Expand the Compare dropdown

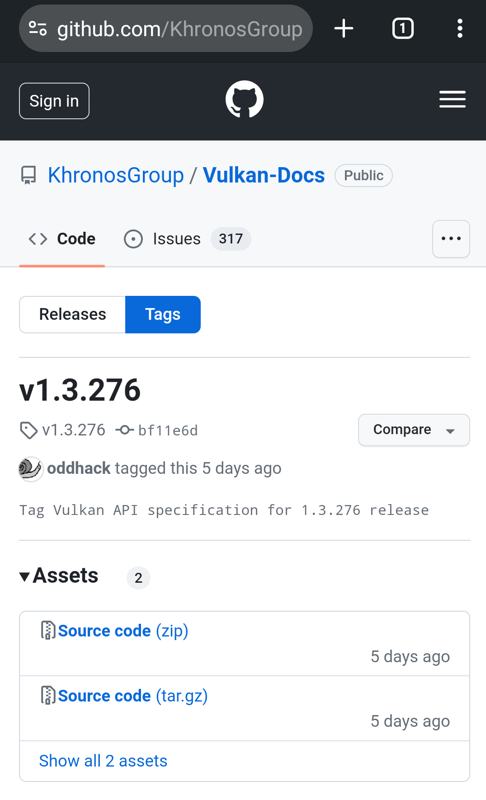pos(414,430)
